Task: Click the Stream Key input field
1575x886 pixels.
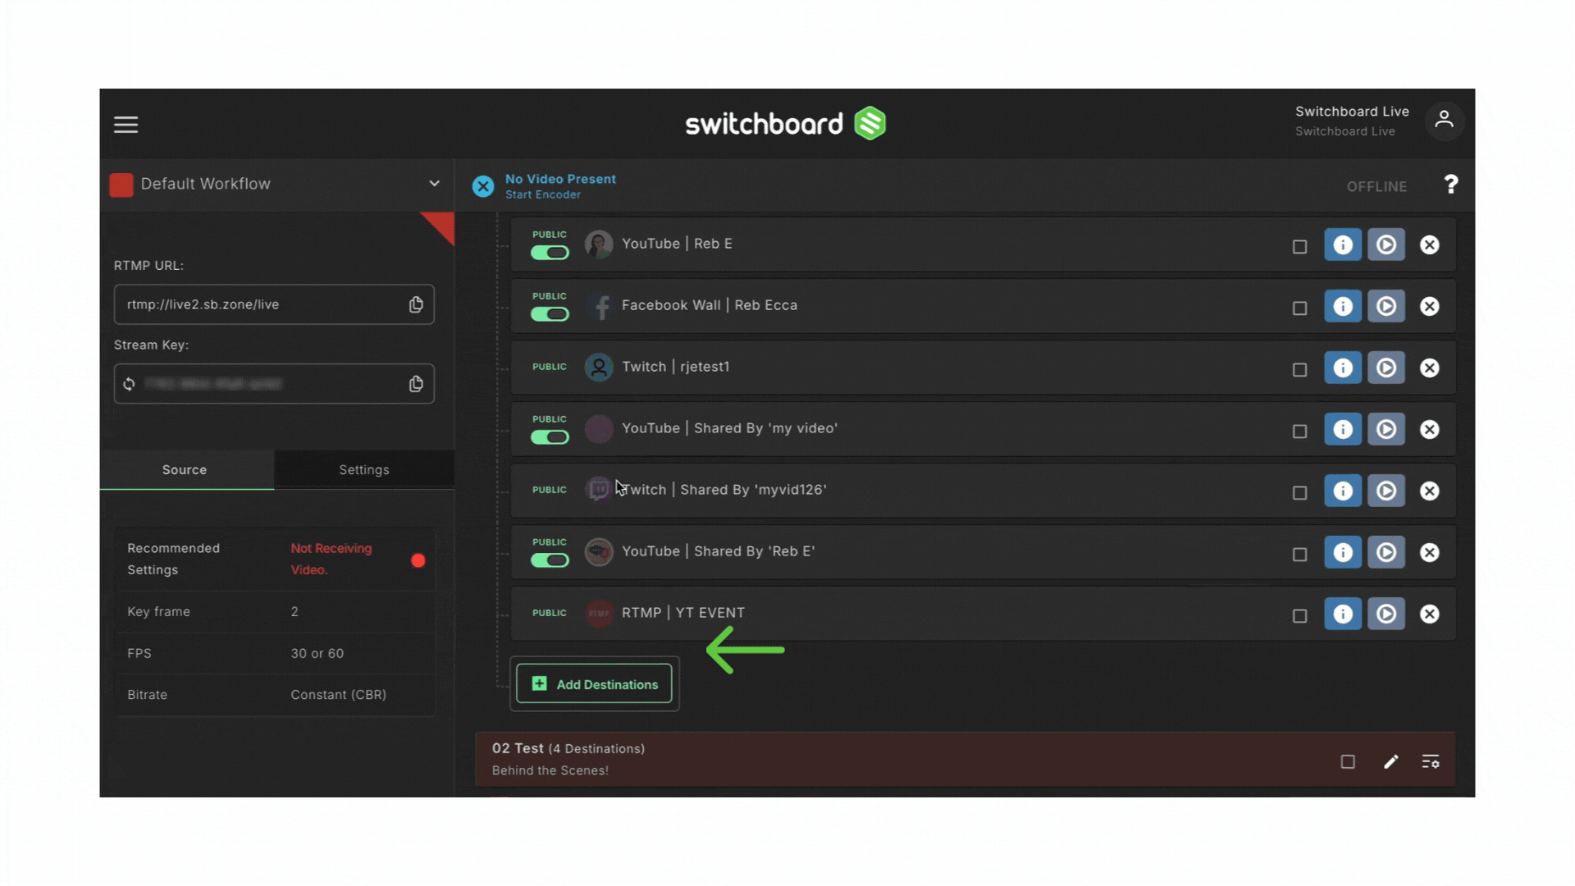Action: pos(274,384)
